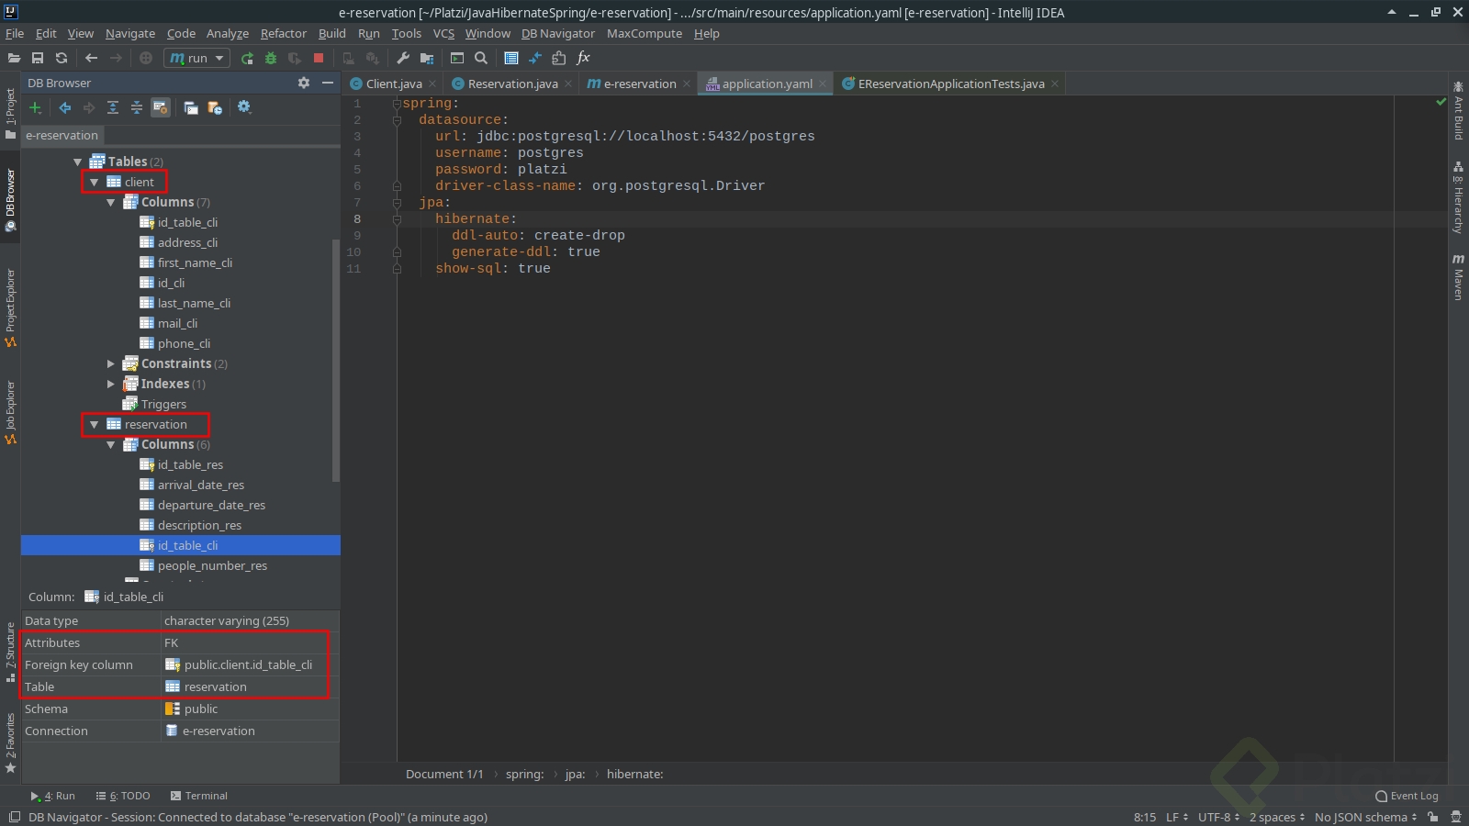This screenshot has width=1469, height=826.
Task: Select the e-reservation connection tab
Action: tap(62, 135)
